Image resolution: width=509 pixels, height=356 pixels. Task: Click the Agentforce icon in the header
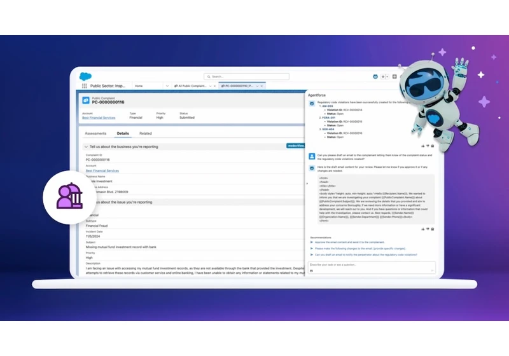point(375,76)
